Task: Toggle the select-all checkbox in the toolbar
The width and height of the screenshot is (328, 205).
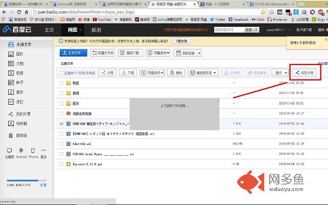Action: 61,73
